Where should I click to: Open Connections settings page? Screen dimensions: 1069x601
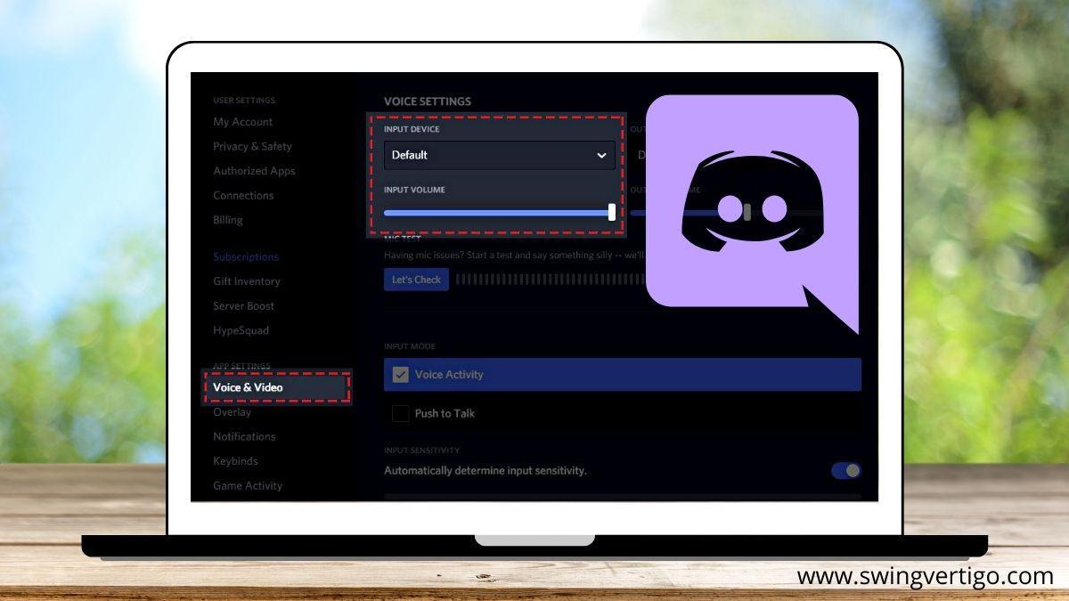(243, 195)
